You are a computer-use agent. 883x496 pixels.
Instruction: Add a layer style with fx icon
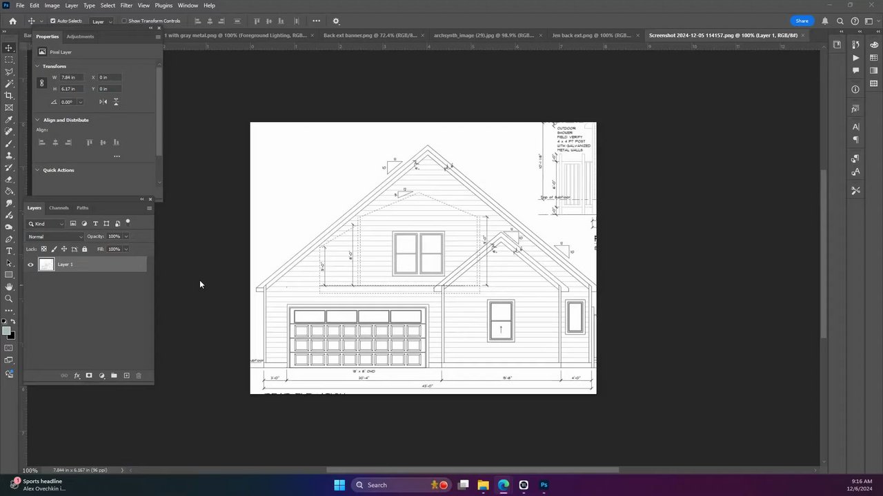pos(77,375)
